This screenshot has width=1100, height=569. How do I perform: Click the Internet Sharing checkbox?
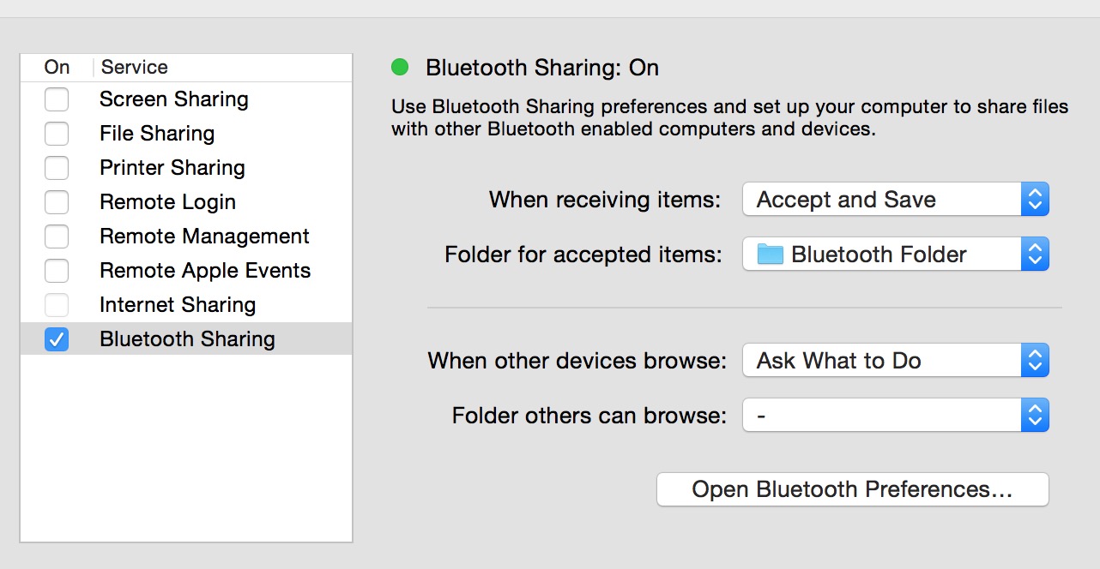57,305
